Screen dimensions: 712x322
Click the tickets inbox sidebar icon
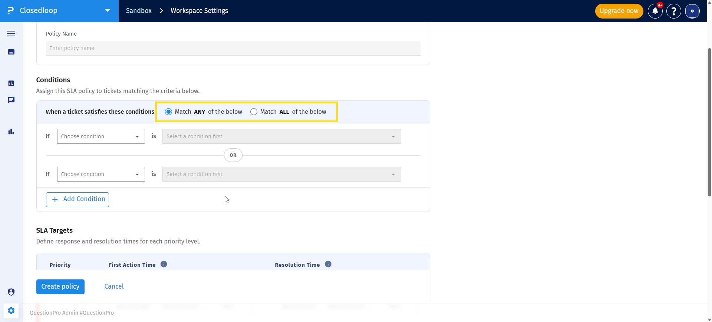point(11,52)
